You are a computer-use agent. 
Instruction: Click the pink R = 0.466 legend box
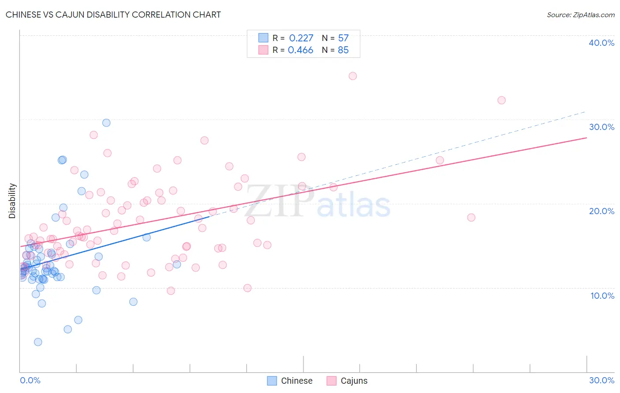coord(263,50)
